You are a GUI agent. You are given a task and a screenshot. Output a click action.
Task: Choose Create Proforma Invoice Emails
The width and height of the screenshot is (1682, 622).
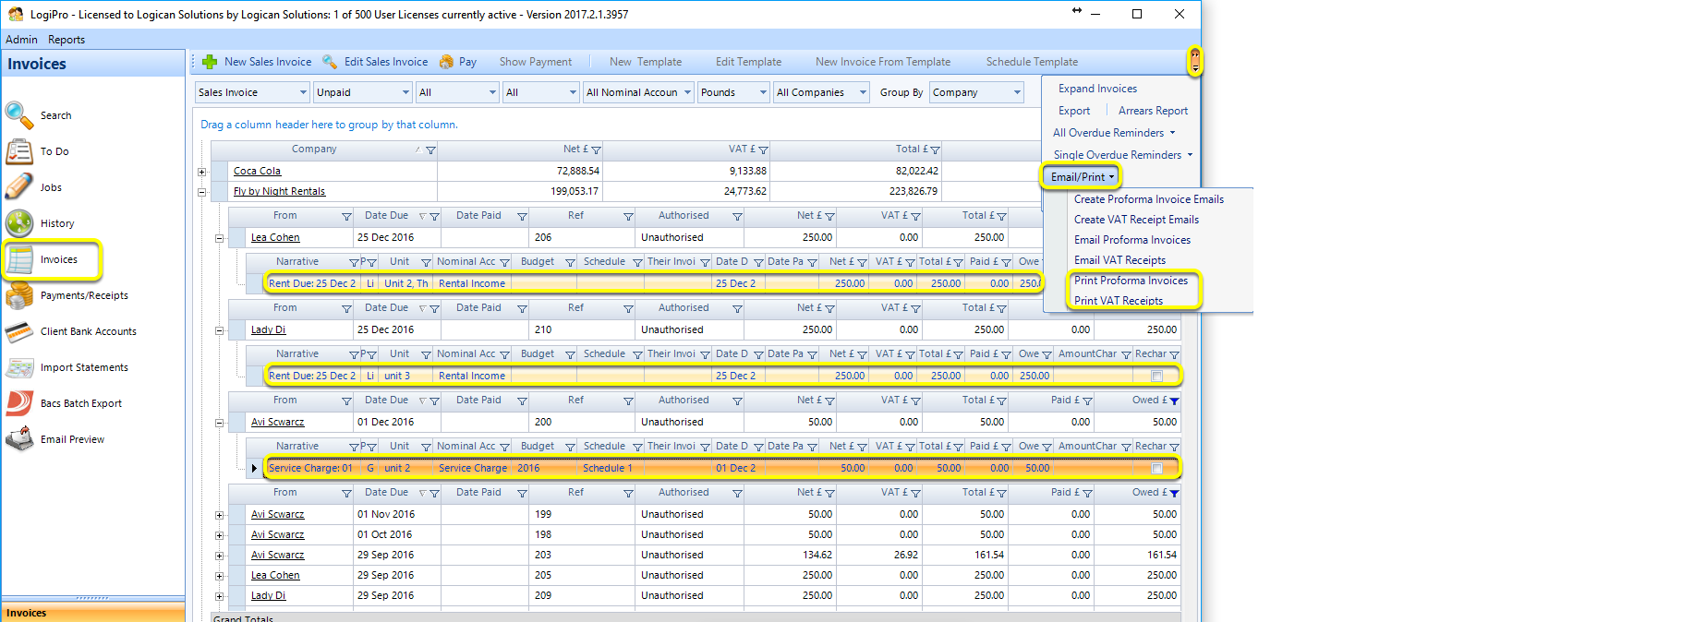(1148, 199)
